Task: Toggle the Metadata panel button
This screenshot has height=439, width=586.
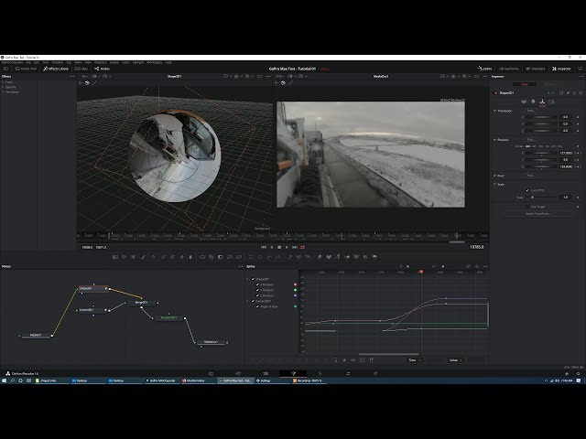Action: coord(536,69)
